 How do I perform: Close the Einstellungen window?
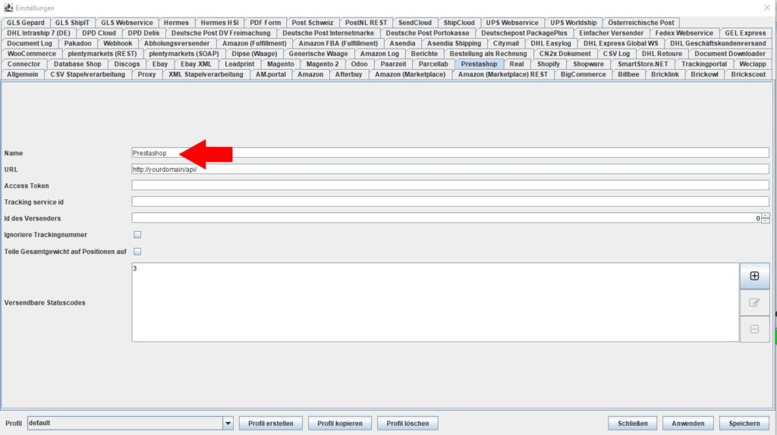tap(766, 8)
